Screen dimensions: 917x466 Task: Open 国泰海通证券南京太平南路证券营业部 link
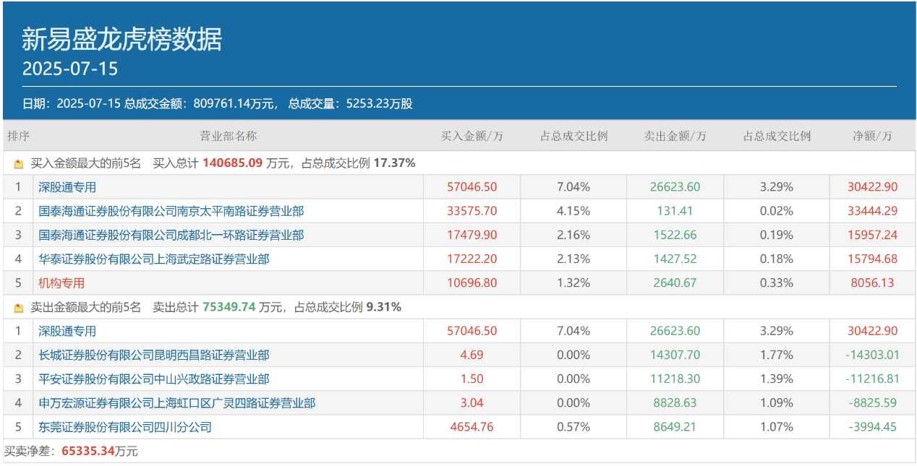(171, 211)
